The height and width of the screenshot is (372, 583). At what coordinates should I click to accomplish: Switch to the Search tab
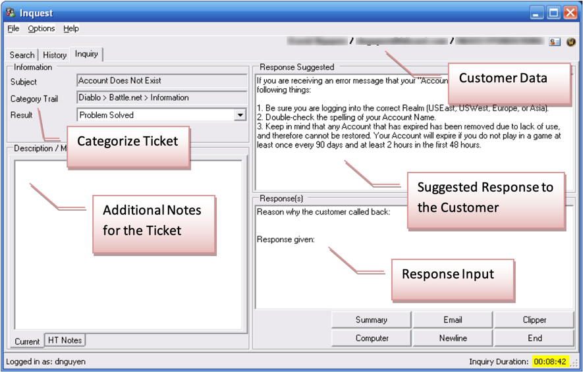(x=22, y=55)
